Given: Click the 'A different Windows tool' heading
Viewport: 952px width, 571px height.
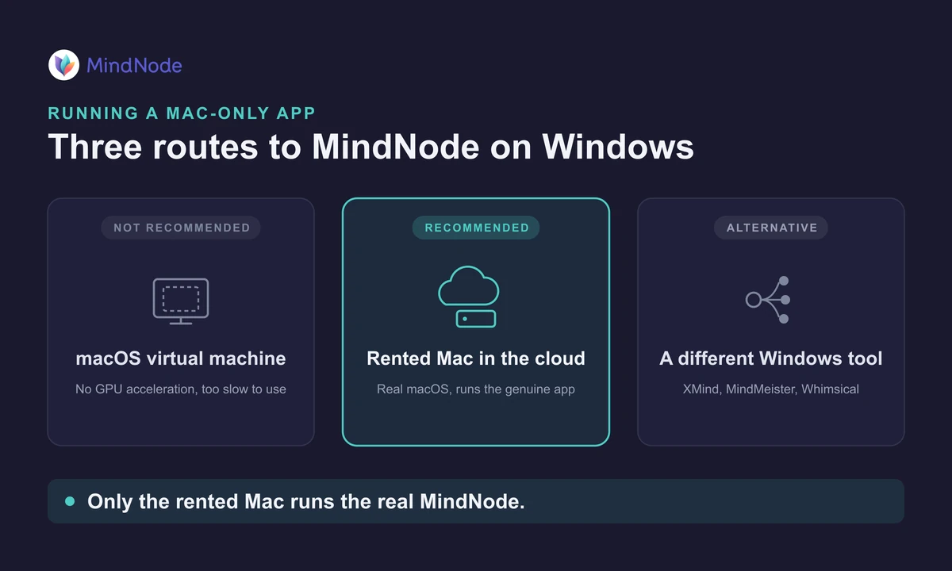Looking at the screenshot, I should [x=771, y=358].
